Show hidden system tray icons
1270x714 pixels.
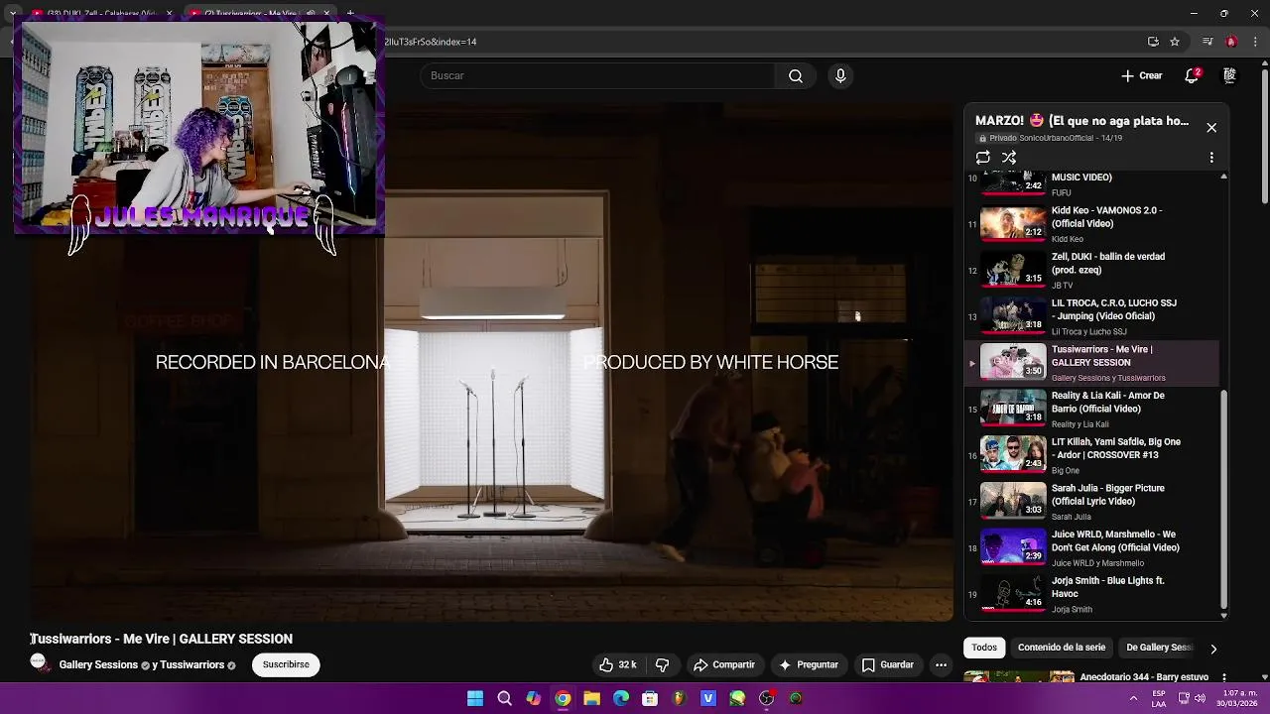click(x=1133, y=698)
